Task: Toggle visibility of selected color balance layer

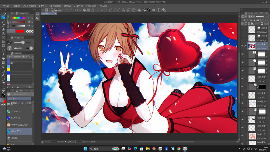Action: [242, 46]
